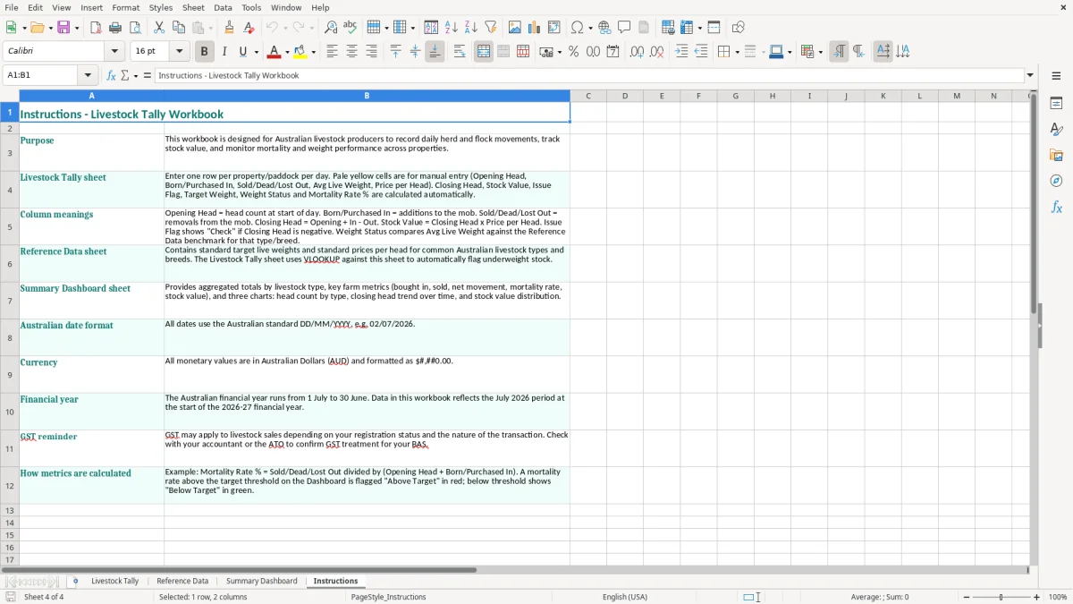Click the zoom slider in status bar
Viewport: 1073px width, 604px height.
coord(1001,597)
